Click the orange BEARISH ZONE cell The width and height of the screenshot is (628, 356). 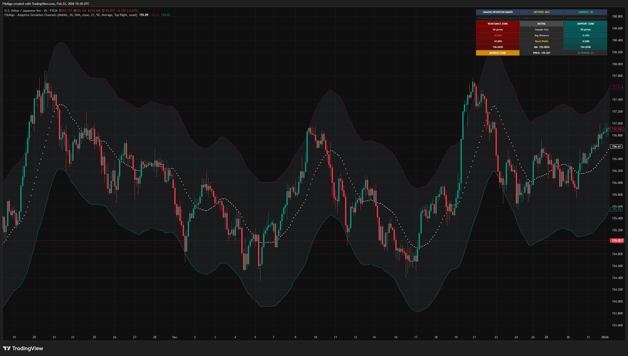coord(498,53)
